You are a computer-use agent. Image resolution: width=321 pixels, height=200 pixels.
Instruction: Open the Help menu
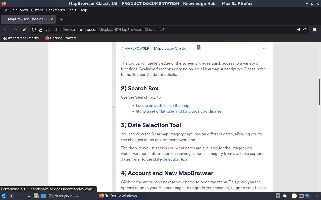pos(83,10)
